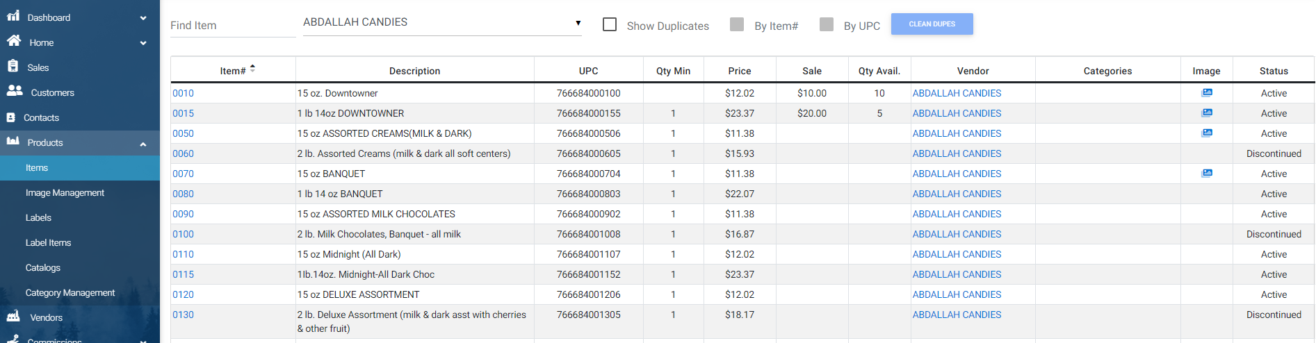Open Catalogs in the sidebar
1316x343 pixels.
[80, 268]
